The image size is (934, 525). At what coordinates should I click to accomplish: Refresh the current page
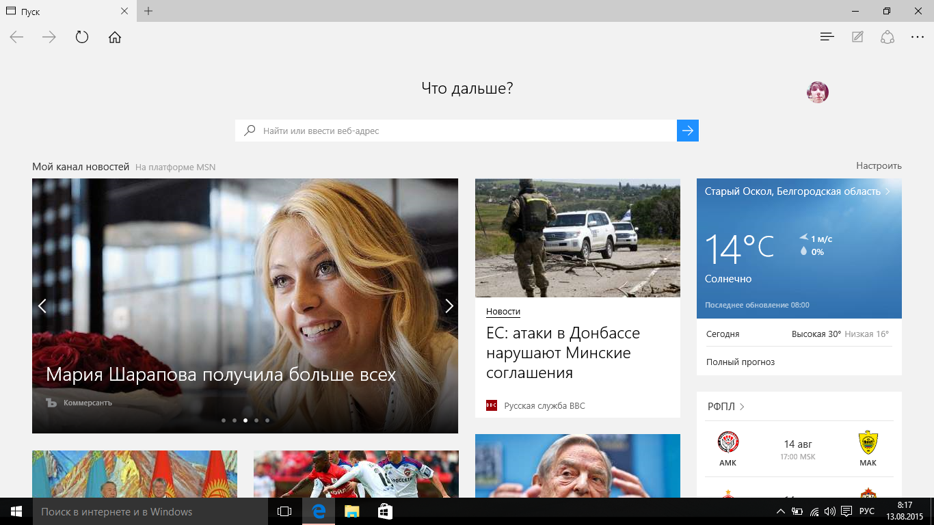click(x=82, y=37)
